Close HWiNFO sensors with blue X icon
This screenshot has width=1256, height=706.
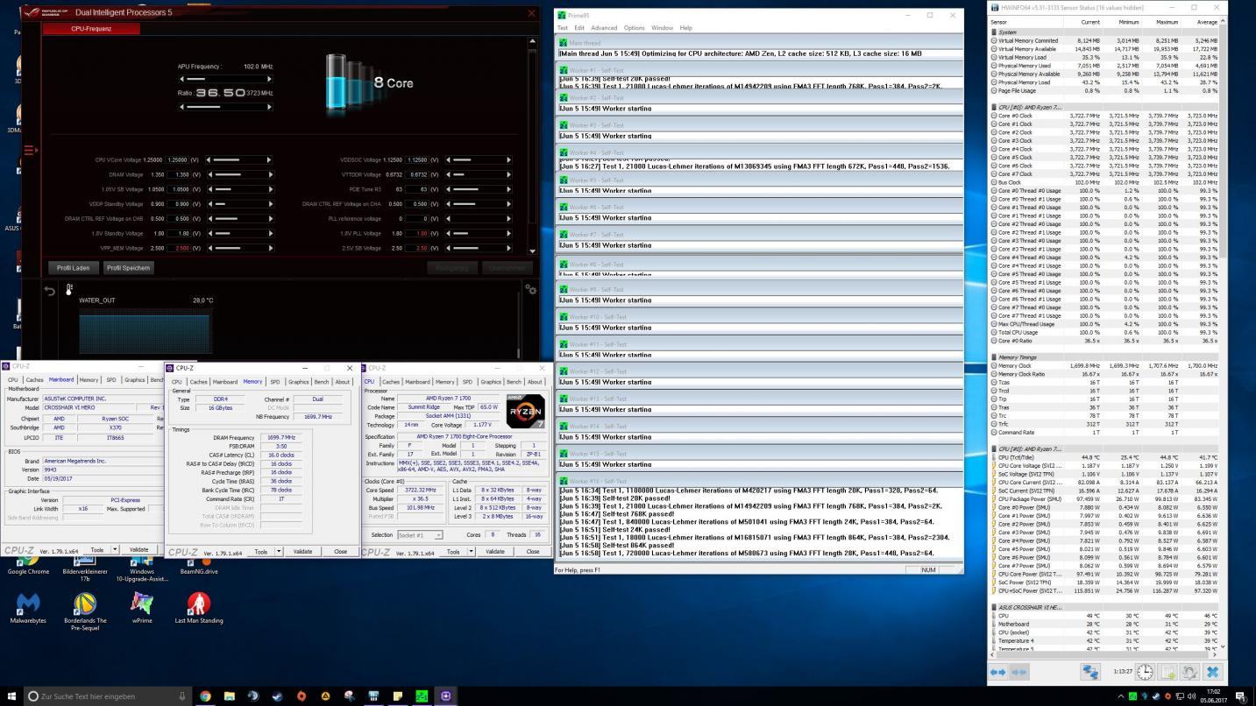1213,672
